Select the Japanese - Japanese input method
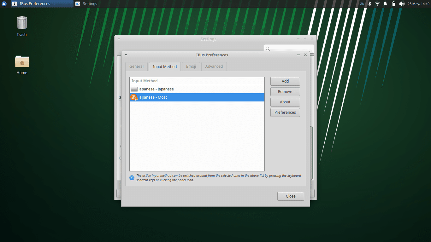Screen dimensions: 431x242 click(x=197, y=89)
